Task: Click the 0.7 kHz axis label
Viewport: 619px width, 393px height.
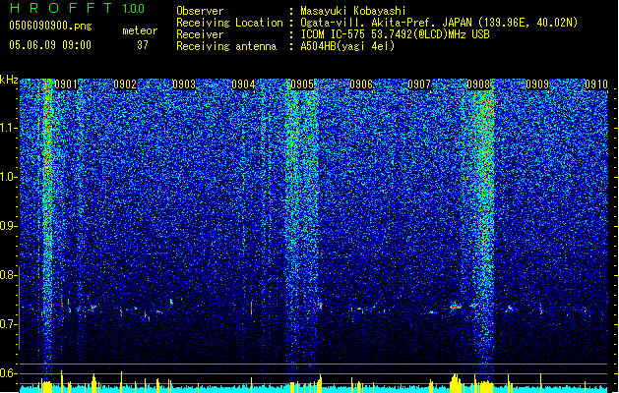Action: (x=9, y=324)
